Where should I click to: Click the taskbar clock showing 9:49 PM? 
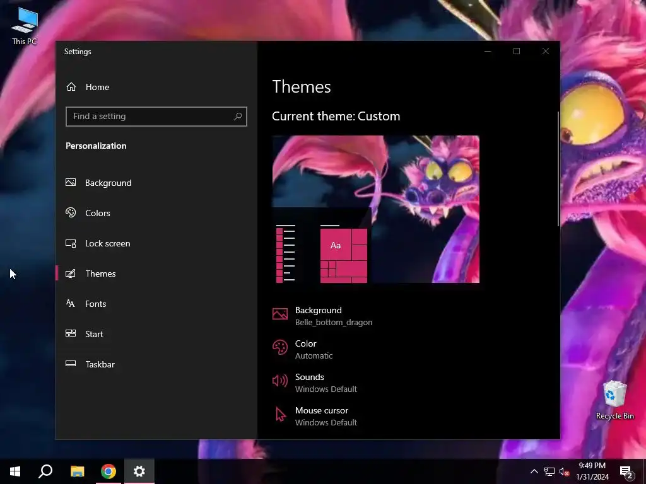tap(592, 471)
